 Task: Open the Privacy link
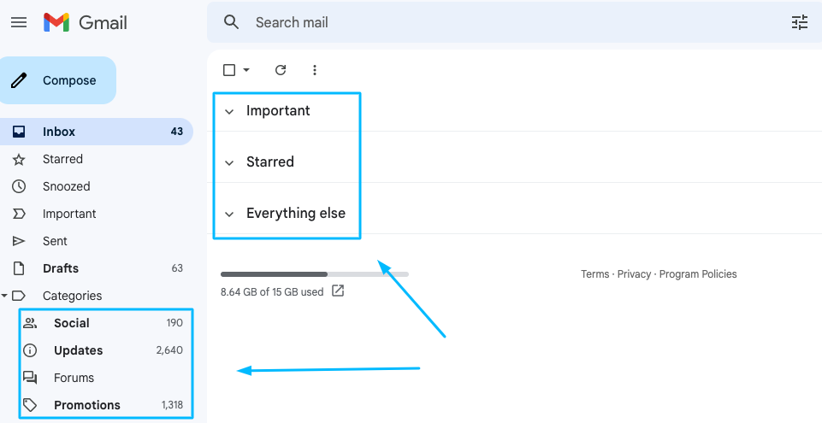tap(634, 274)
